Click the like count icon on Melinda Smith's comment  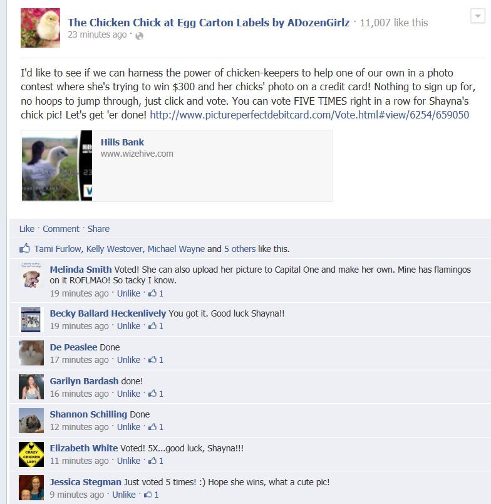tap(153, 293)
